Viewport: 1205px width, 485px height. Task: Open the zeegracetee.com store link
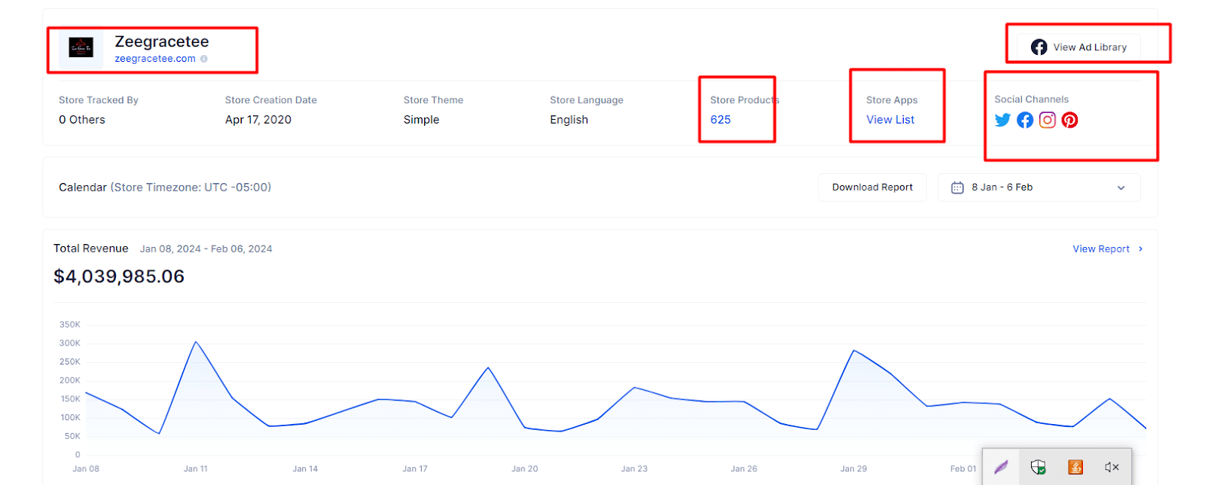click(155, 59)
